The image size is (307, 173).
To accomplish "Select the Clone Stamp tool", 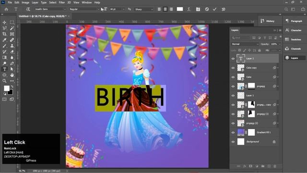I will pyautogui.click(x=12, y=46).
